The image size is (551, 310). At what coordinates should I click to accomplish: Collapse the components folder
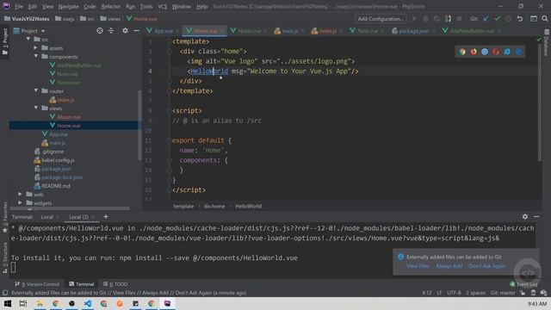point(36,56)
